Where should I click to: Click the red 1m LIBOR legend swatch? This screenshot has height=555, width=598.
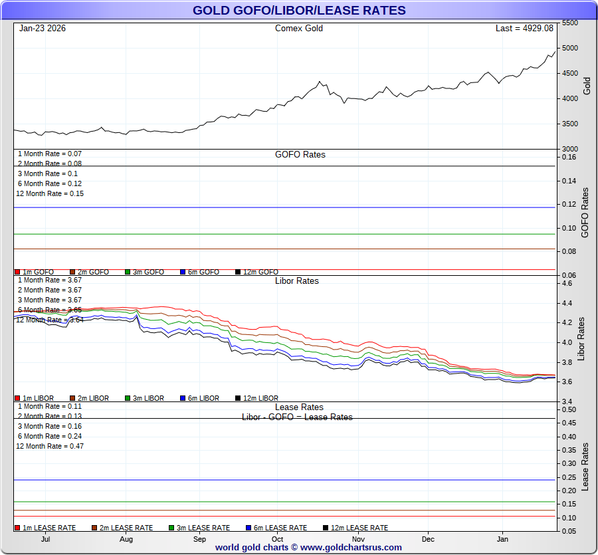[17, 398]
